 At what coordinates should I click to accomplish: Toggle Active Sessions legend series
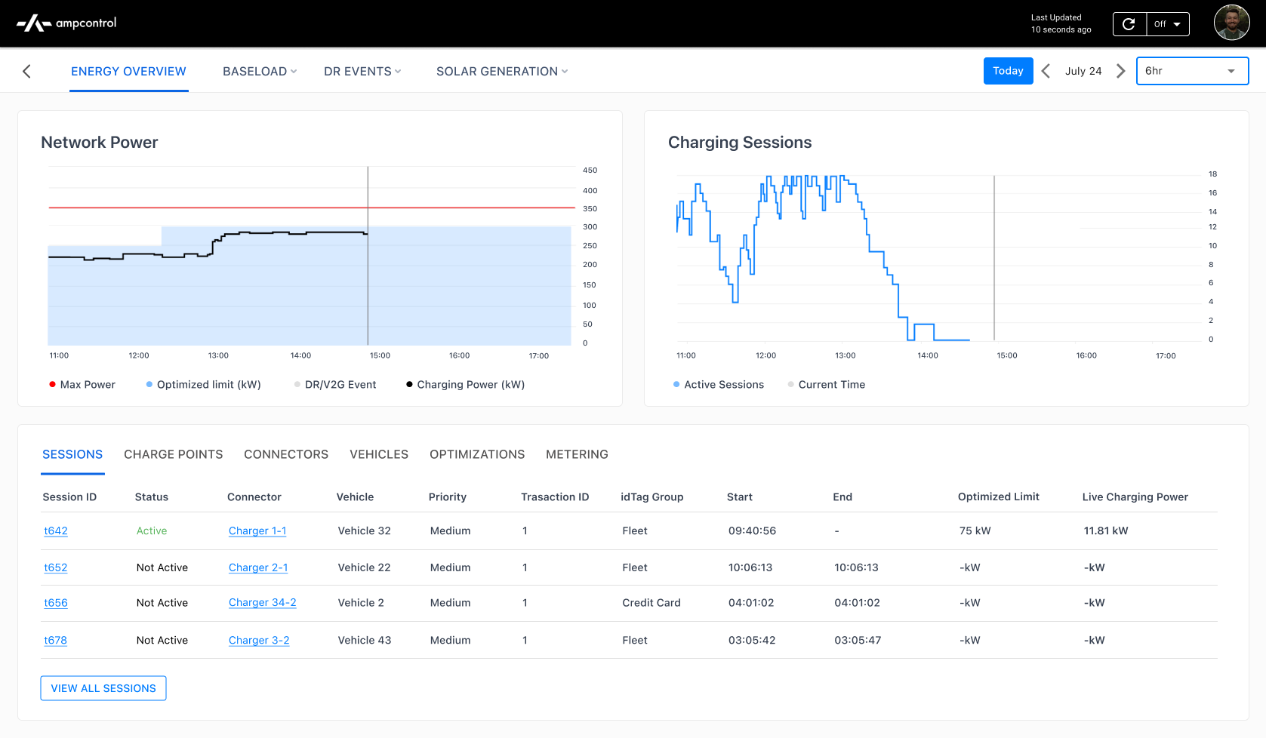[x=719, y=385]
